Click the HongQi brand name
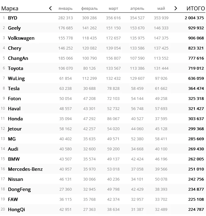Screen dimensions: 206x216 coord(16,210)
